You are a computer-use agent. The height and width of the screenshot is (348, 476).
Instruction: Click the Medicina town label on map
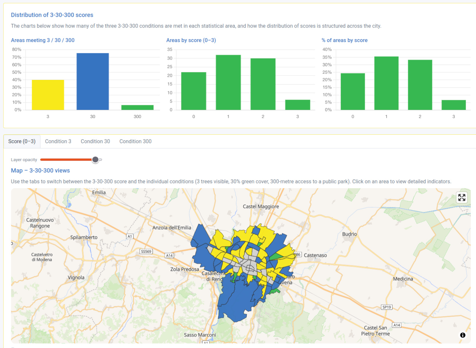point(403,279)
